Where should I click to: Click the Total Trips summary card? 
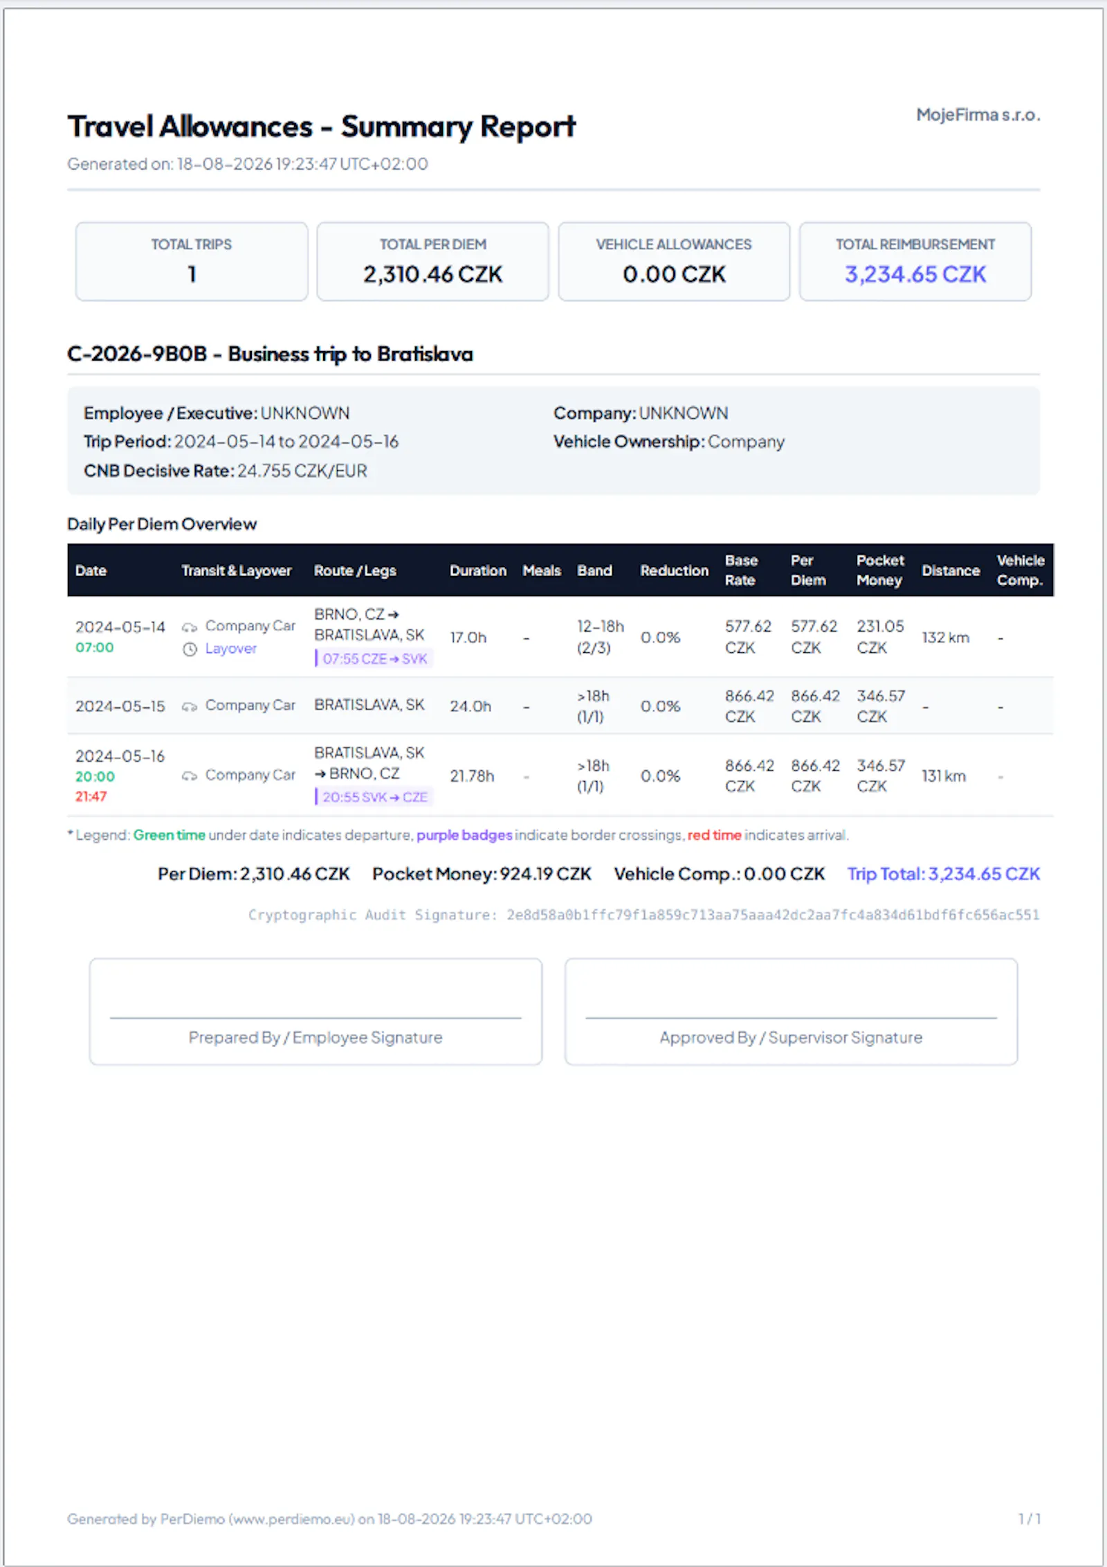(192, 262)
